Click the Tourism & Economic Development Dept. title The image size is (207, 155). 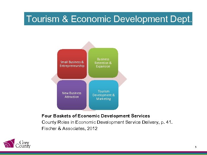[x=108, y=19]
